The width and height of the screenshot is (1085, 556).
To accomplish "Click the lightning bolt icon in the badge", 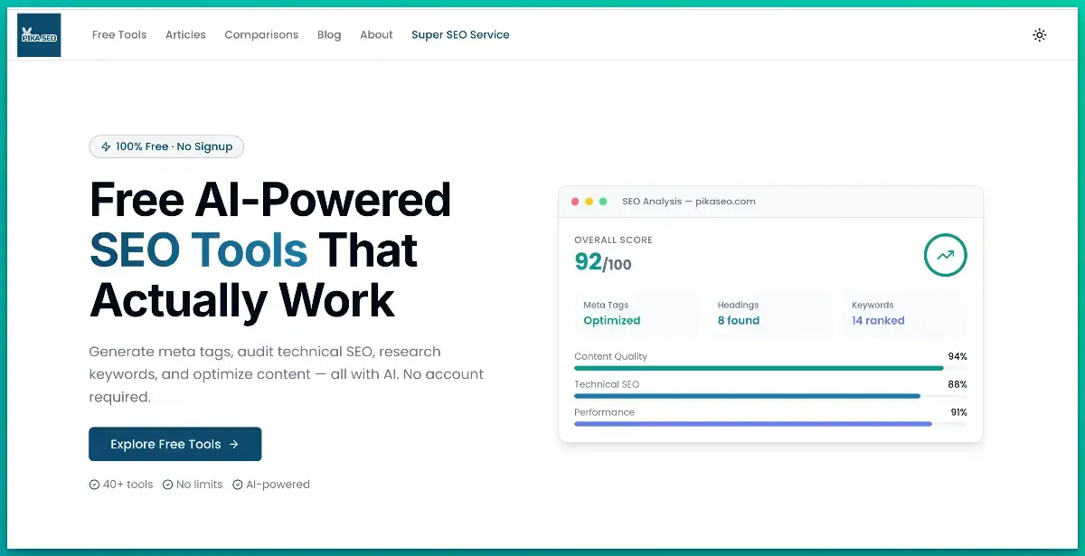I will pos(106,146).
